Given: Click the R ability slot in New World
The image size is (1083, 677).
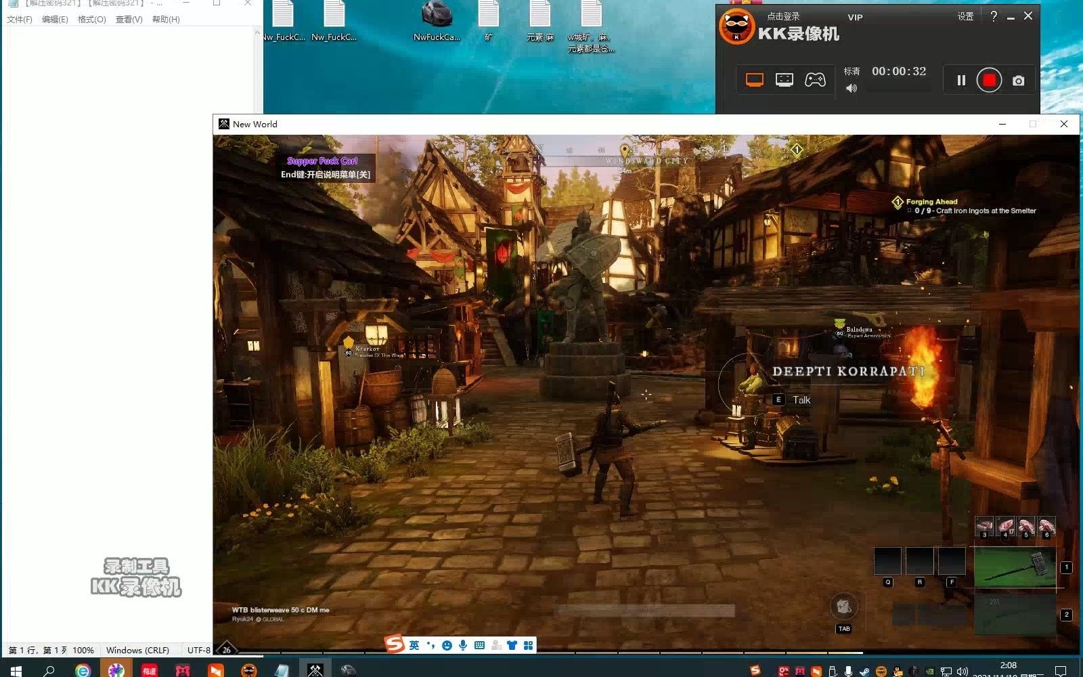Looking at the screenshot, I should click(x=919, y=561).
